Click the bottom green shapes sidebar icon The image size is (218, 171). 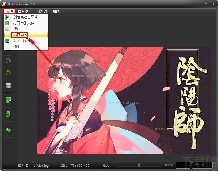[8, 130]
